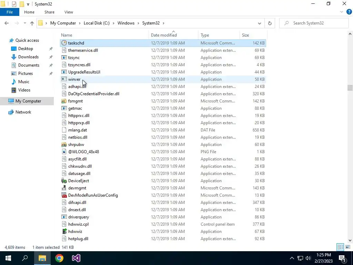Select the DaOtpCredentialProvider.dll file name

pyautogui.click(x=94, y=94)
